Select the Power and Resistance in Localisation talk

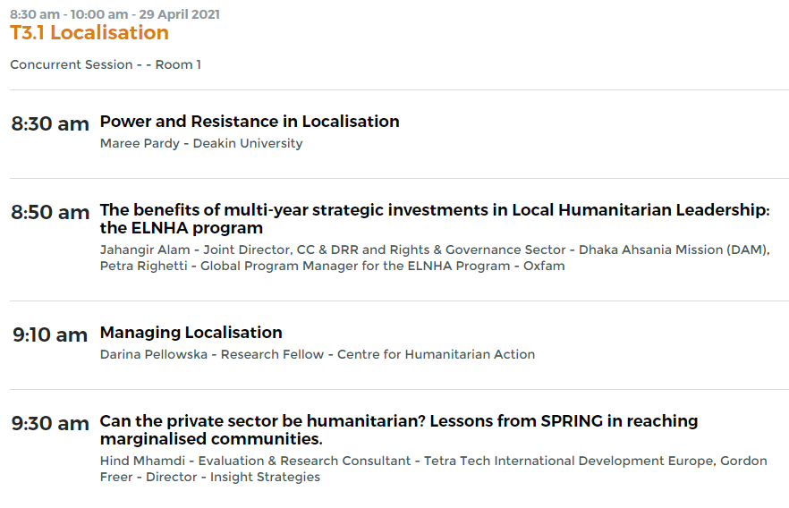point(250,122)
